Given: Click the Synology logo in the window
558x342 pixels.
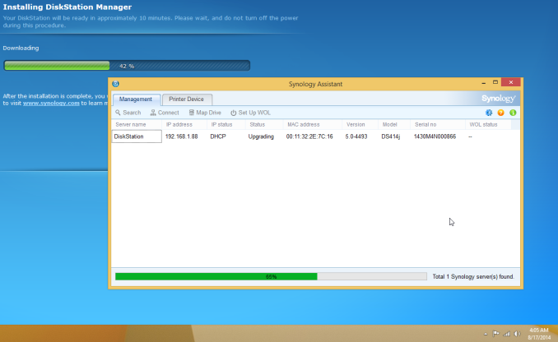Looking at the screenshot, I should [x=498, y=99].
